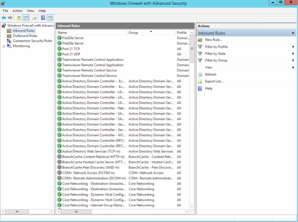Open the blue Help toolbar icon
This screenshot has width=298, height=222.
(43, 18)
